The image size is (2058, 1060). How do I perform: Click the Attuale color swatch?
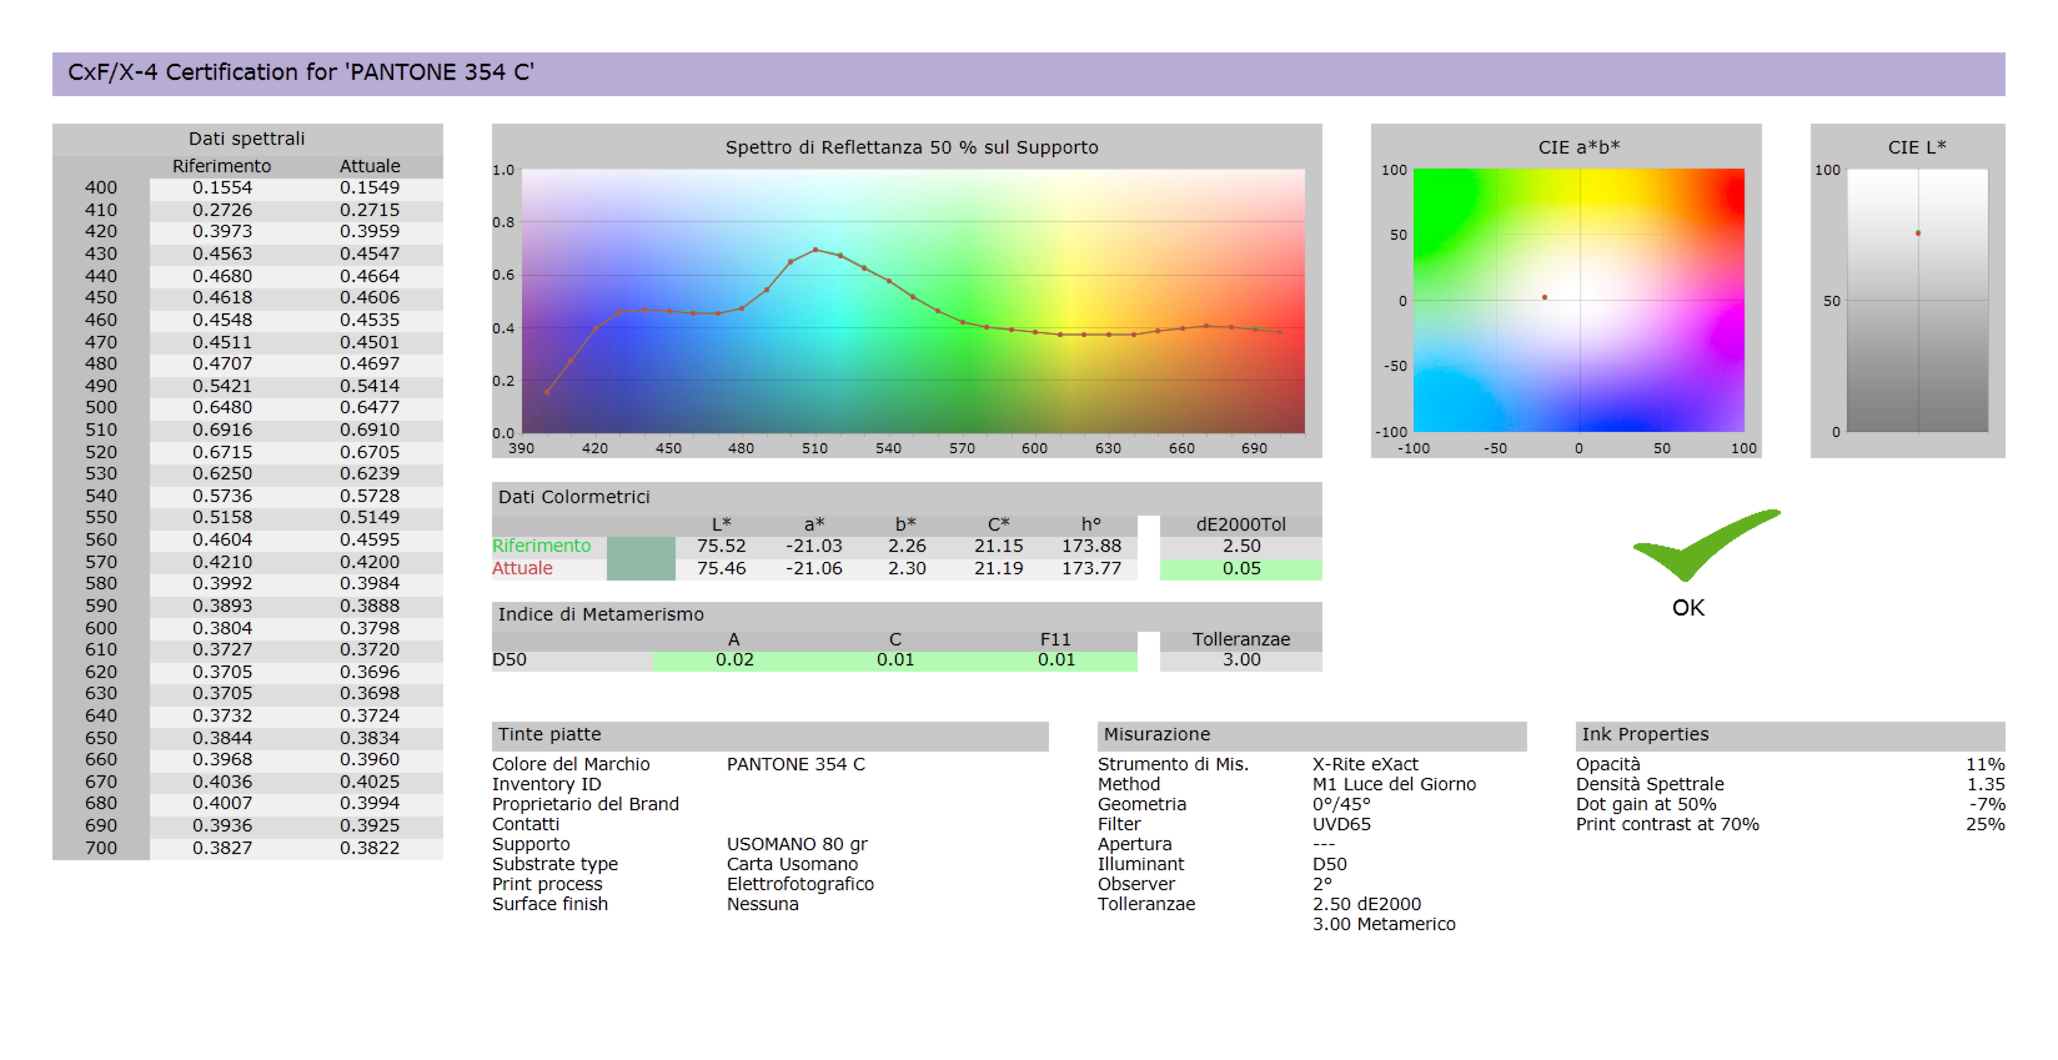641,569
